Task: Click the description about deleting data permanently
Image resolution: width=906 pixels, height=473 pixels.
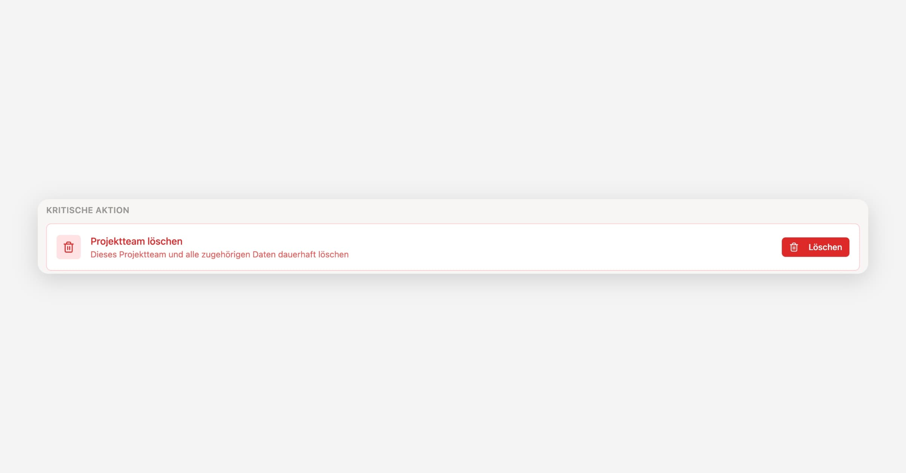Action: [x=219, y=255]
